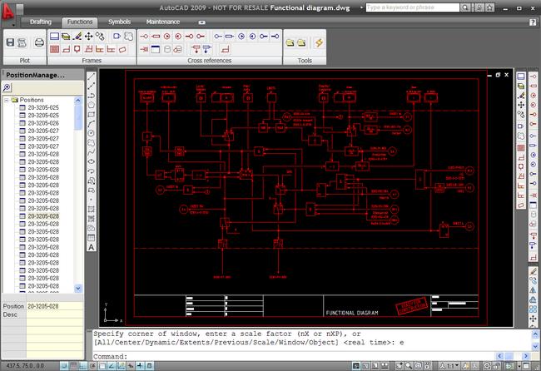
Task: Toggle Object Snap in status bar
Action: click(102, 365)
